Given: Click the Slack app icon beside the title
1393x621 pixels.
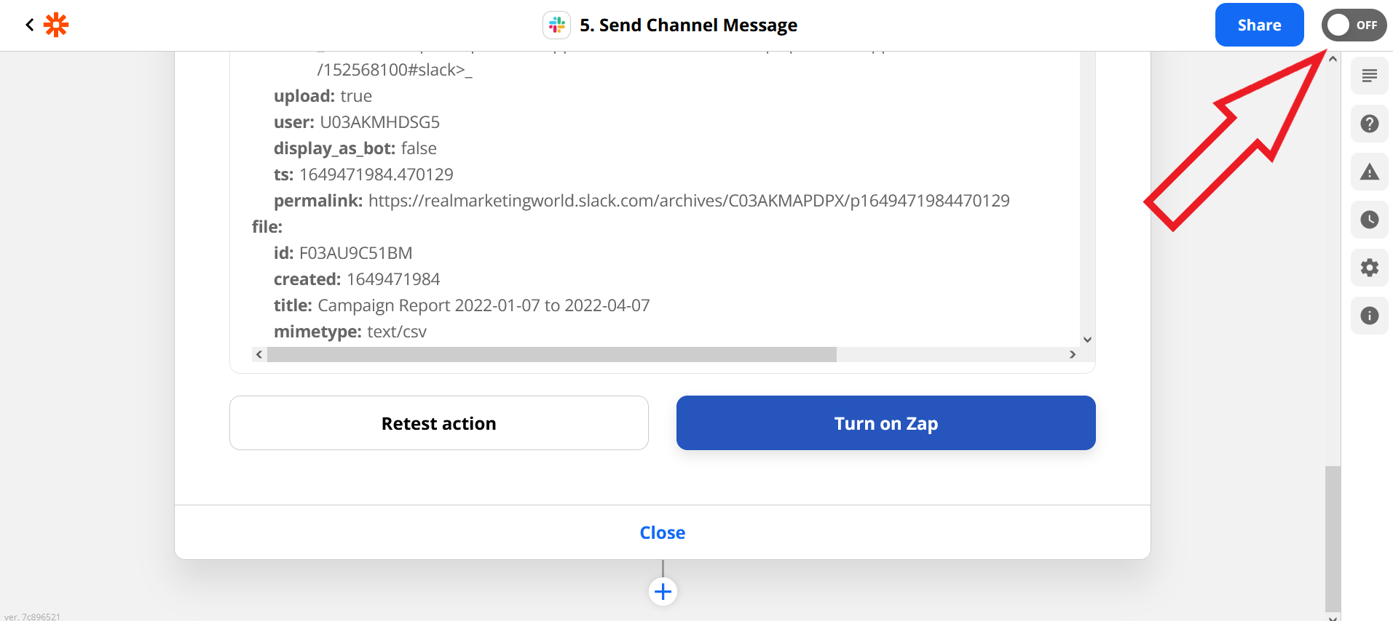Looking at the screenshot, I should point(557,25).
